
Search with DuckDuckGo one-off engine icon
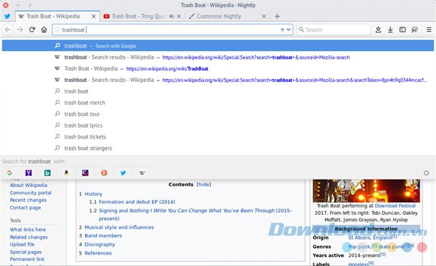[x=104, y=173]
